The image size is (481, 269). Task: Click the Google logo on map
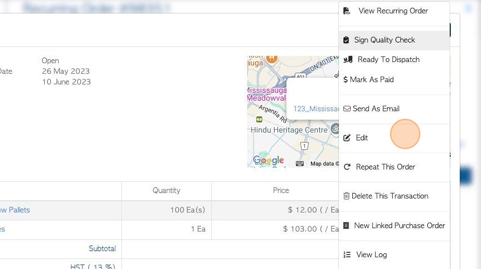point(268,161)
